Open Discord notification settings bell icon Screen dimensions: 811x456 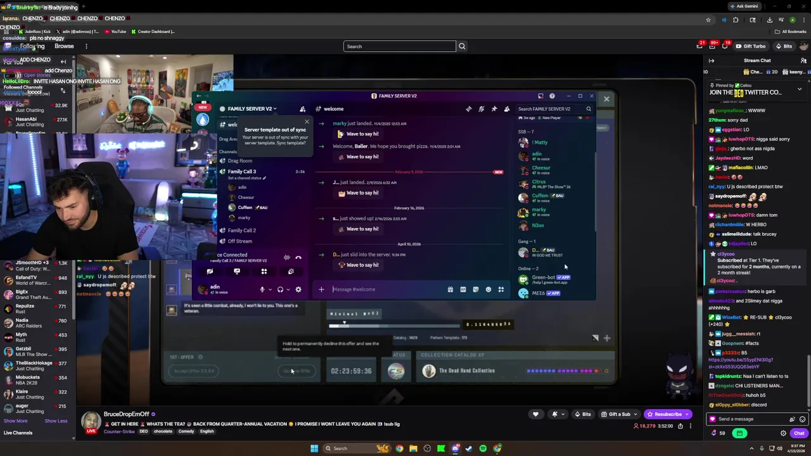[x=482, y=109]
